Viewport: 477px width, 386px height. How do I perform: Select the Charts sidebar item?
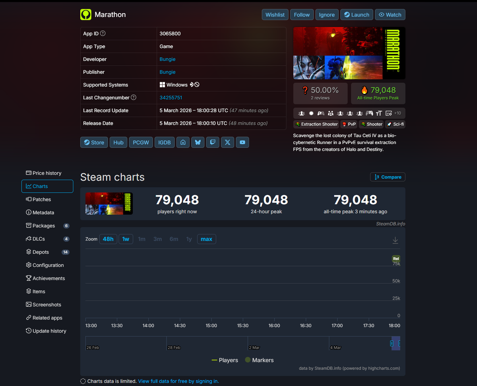click(x=47, y=186)
